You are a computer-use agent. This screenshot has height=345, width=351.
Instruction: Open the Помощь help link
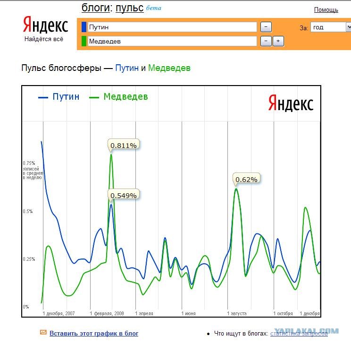[x=326, y=9]
